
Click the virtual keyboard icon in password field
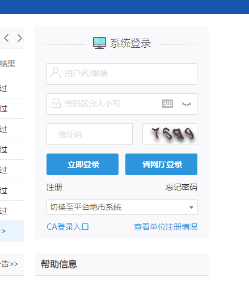click(167, 104)
